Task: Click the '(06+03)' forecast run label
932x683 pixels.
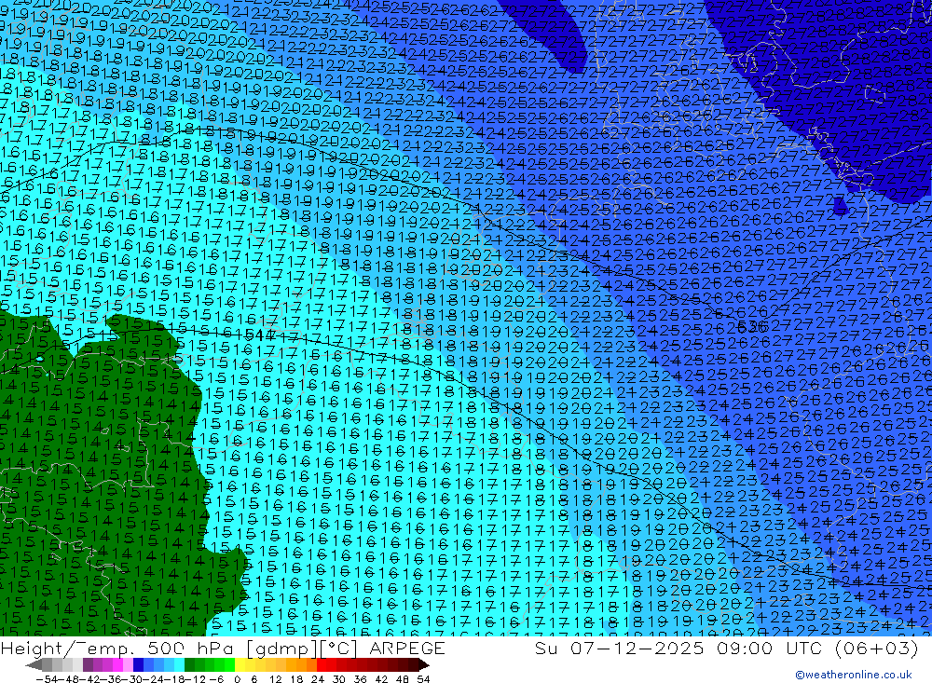Action: [x=876, y=649]
